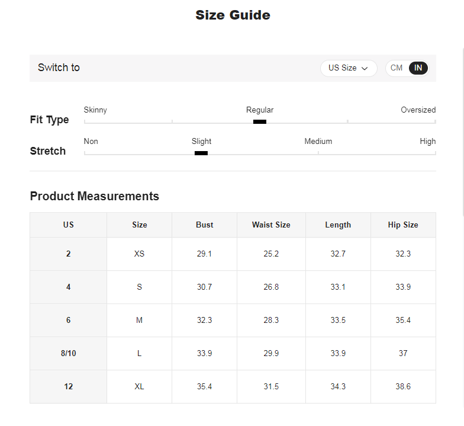Viewport: 464px width, 426px height.
Task: Click the Regular fit type marker
Action: pos(260,121)
